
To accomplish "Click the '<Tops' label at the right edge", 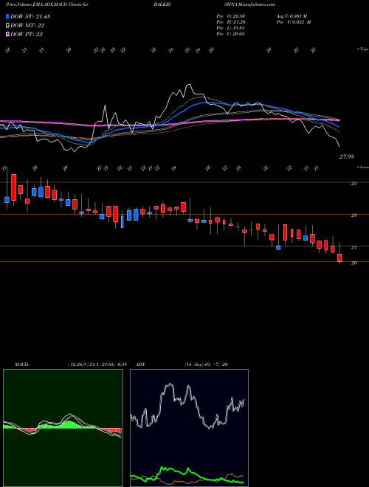I will 362,49.
